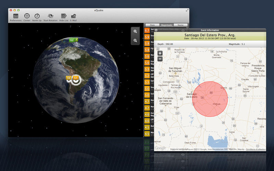Click the Santiago Del Estero Prov., Arg. title
Viewport: 274px width, 171px height.
click(210, 35)
